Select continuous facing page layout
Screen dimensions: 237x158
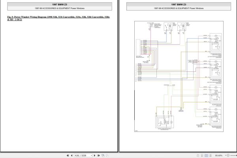click(211, 155)
